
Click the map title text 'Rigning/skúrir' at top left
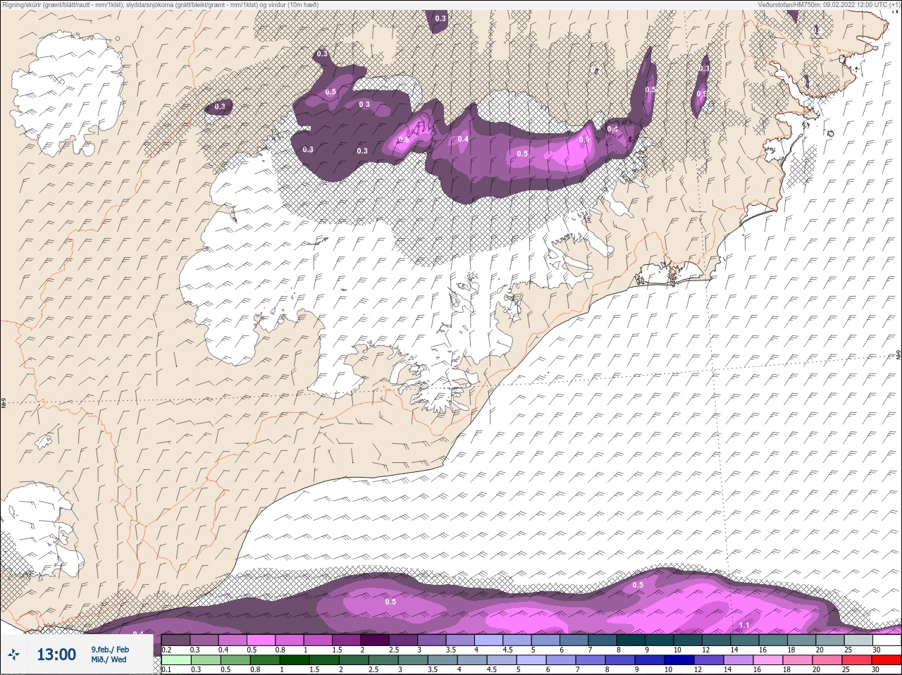(x=20, y=4)
